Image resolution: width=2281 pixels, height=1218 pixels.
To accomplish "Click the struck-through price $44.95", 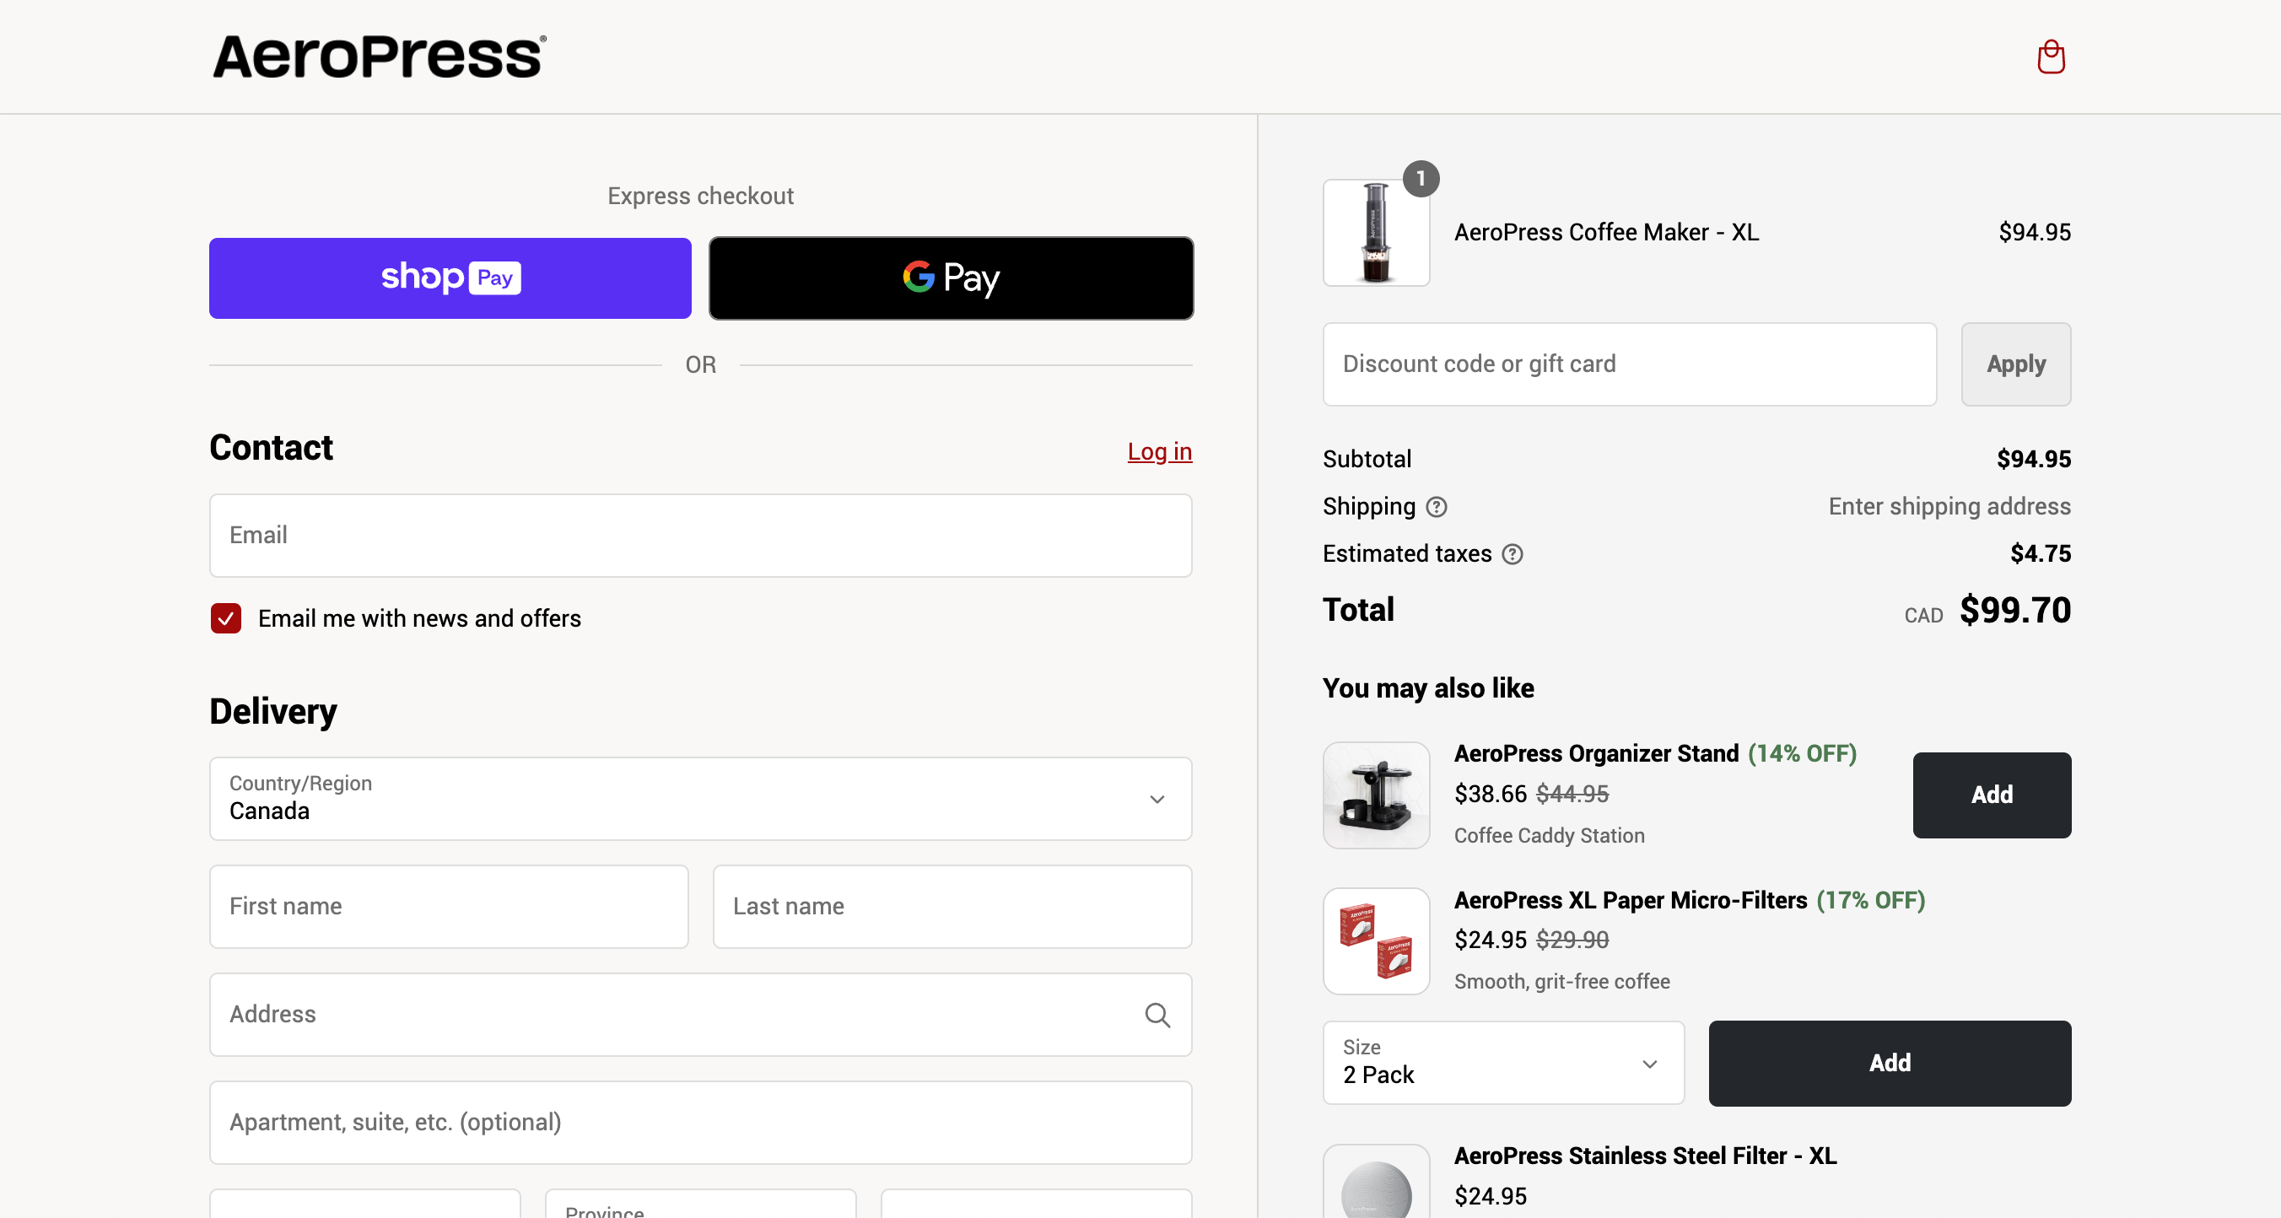I will 1572,794.
